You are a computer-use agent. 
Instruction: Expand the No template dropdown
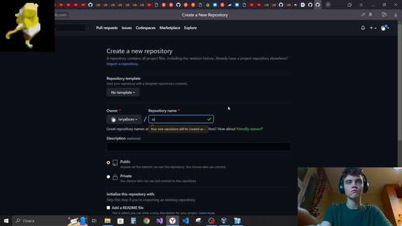pos(123,92)
